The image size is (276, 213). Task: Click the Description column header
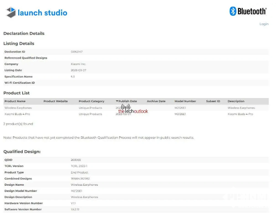[236, 101]
